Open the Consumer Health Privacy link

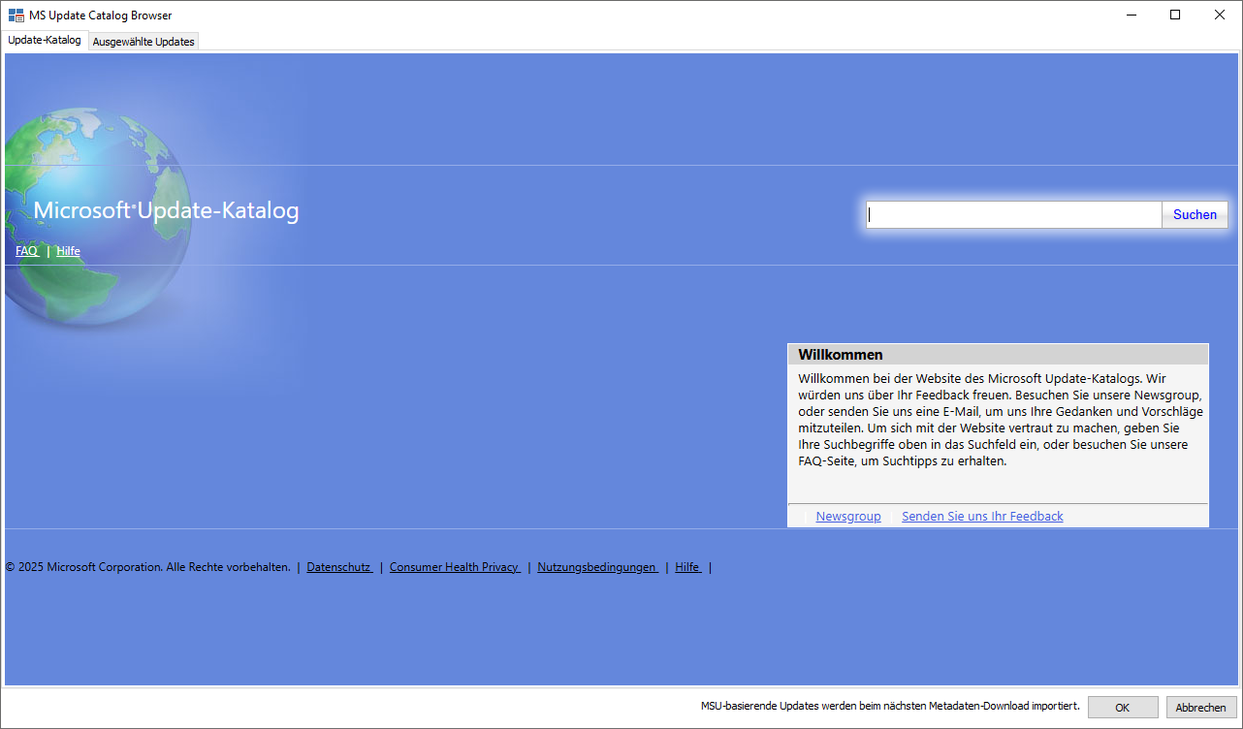[454, 568]
